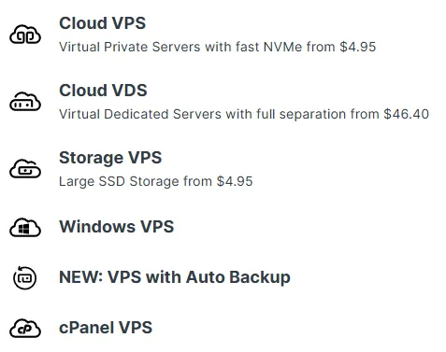
Task: Click the $46.40 price under Cloud VDS
Action: click(x=406, y=114)
